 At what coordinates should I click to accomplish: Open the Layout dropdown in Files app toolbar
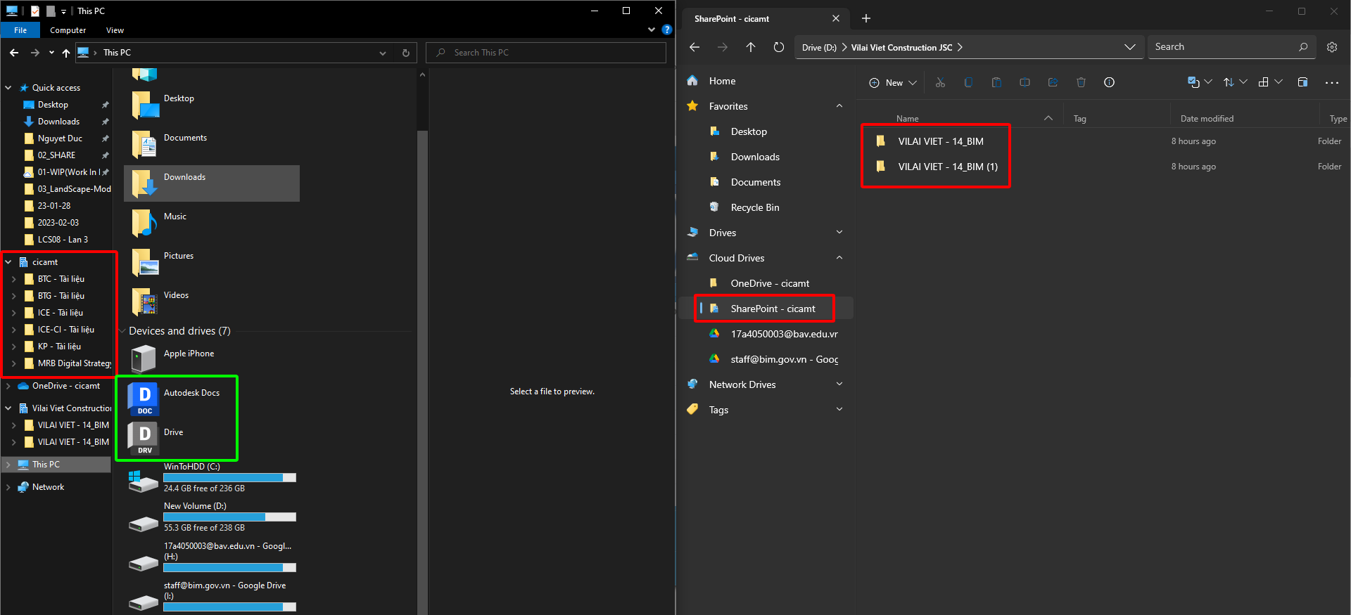[x=1270, y=82]
